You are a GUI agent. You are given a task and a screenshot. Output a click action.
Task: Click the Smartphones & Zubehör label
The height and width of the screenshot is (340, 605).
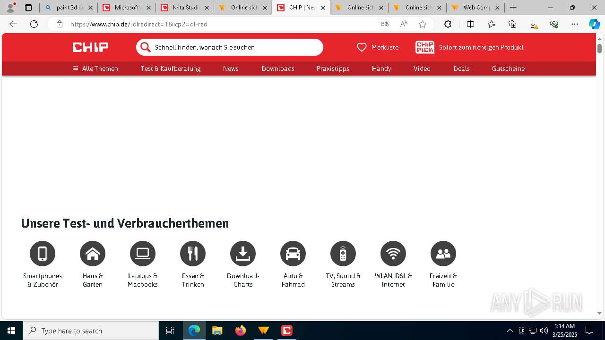click(43, 280)
